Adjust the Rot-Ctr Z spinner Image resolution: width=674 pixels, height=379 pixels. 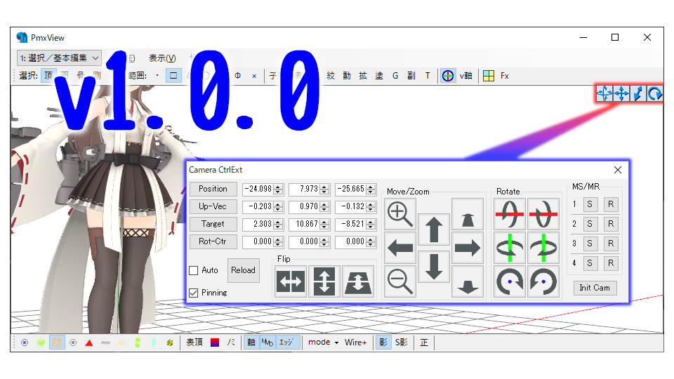371,242
